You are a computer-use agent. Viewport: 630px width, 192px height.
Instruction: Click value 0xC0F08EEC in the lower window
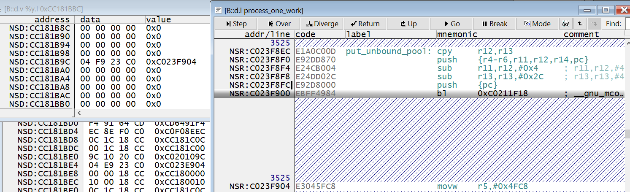[x=179, y=131]
